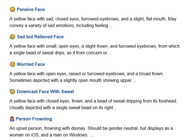Open the Sad but Relieved Face link
The height and width of the screenshot is (140, 187).
coord(40,37)
